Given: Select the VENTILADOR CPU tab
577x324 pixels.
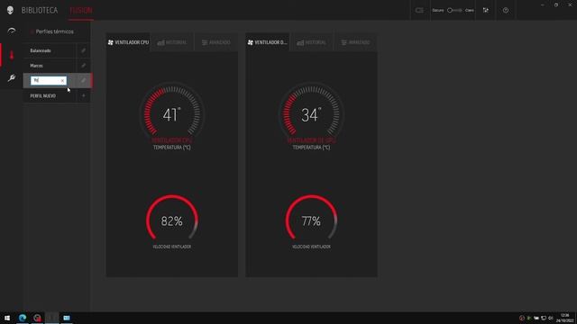Looking at the screenshot, I should (128, 42).
